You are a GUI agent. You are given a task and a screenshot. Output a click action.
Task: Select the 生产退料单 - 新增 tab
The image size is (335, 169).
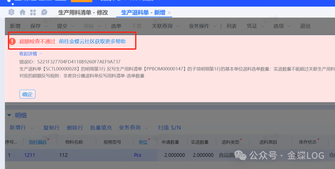pyautogui.click(x=143, y=13)
